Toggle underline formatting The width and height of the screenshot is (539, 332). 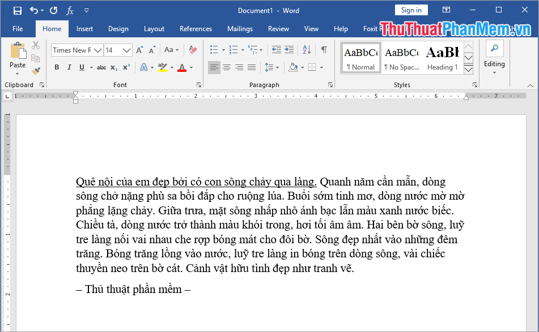(82, 67)
